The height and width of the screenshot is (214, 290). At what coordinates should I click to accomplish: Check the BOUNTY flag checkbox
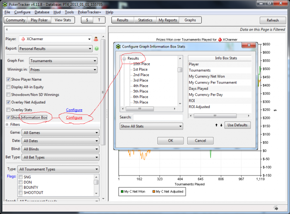(x=21, y=188)
